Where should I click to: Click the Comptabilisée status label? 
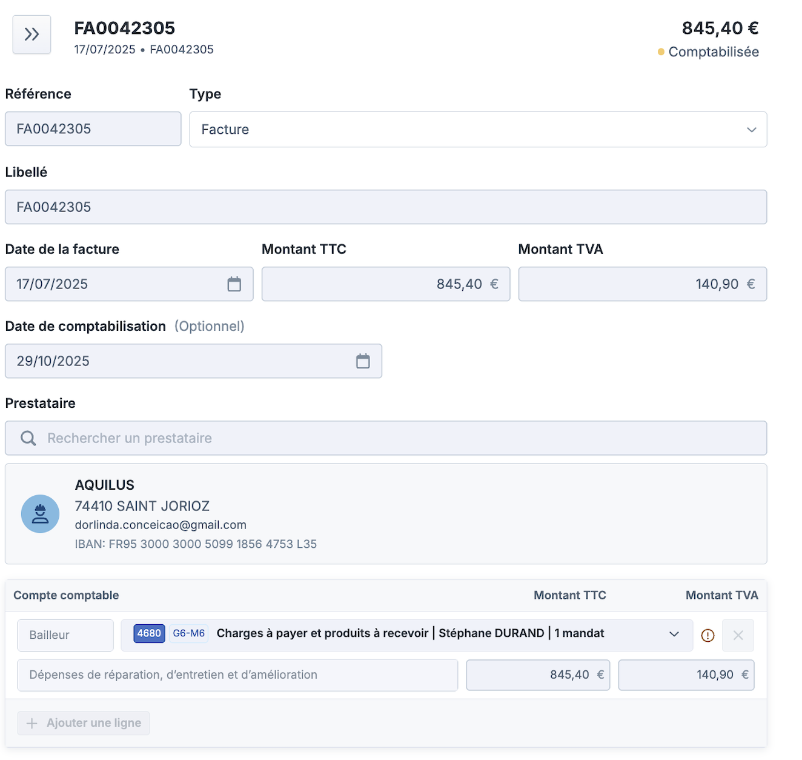click(713, 52)
